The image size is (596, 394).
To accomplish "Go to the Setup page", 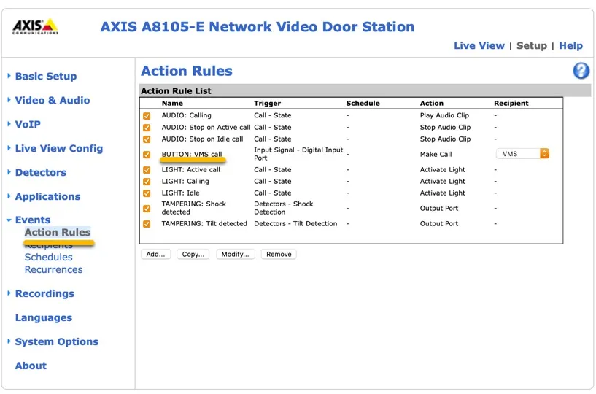I will click(531, 46).
